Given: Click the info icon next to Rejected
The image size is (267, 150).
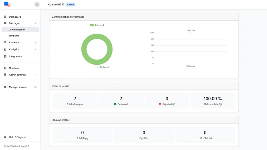Looking at the screenshot, I should [x=174, y=104].
